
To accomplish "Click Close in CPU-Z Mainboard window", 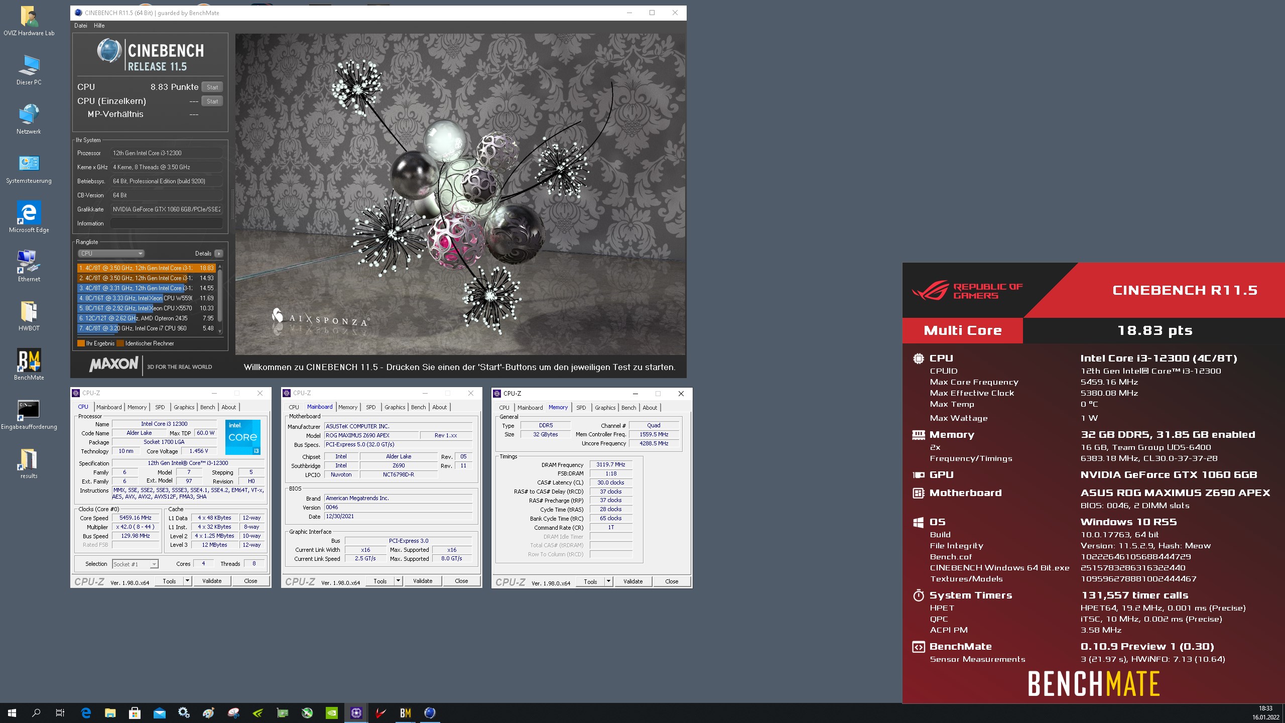I will [x=461, y=581].
